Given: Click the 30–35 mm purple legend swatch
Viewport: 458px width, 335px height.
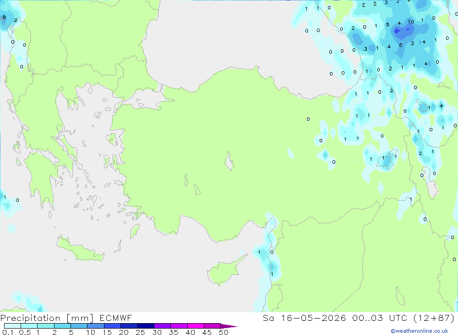Looking at the screenshot, I should pos(162,326).
